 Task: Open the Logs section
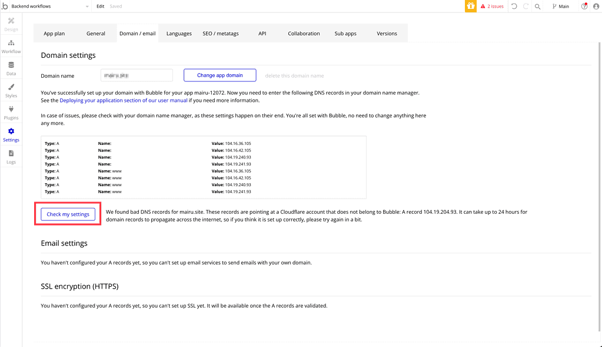(11, 157)
